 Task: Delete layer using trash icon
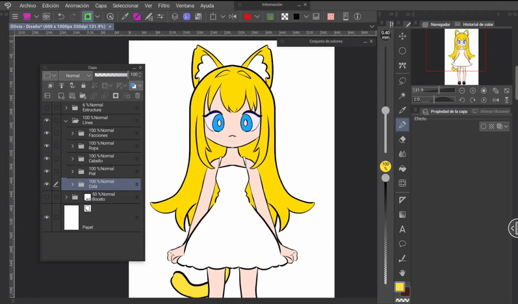tap(137, 96)
